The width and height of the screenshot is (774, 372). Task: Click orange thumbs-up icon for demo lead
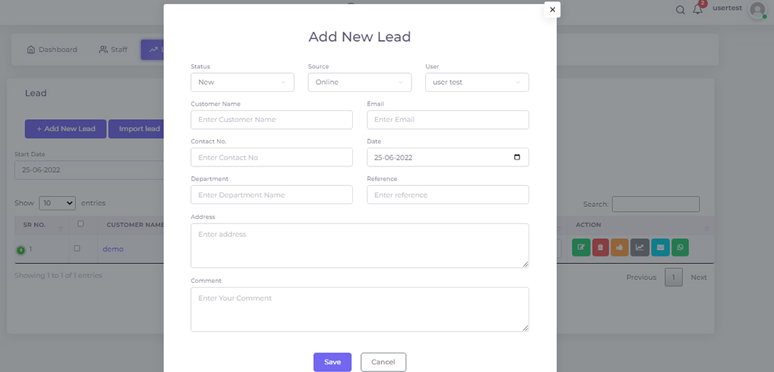pos(619,247)
